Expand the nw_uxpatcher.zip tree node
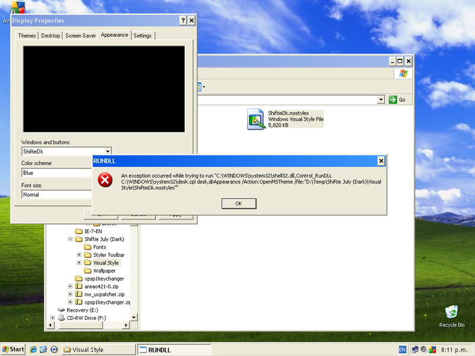Viewport: 475px width, 356px height. pyautogui.click(x=70, y=294)
